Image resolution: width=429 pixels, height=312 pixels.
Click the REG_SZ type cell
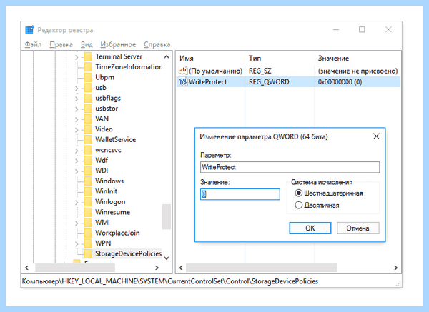pyautogui.click(x=260, y=71)
